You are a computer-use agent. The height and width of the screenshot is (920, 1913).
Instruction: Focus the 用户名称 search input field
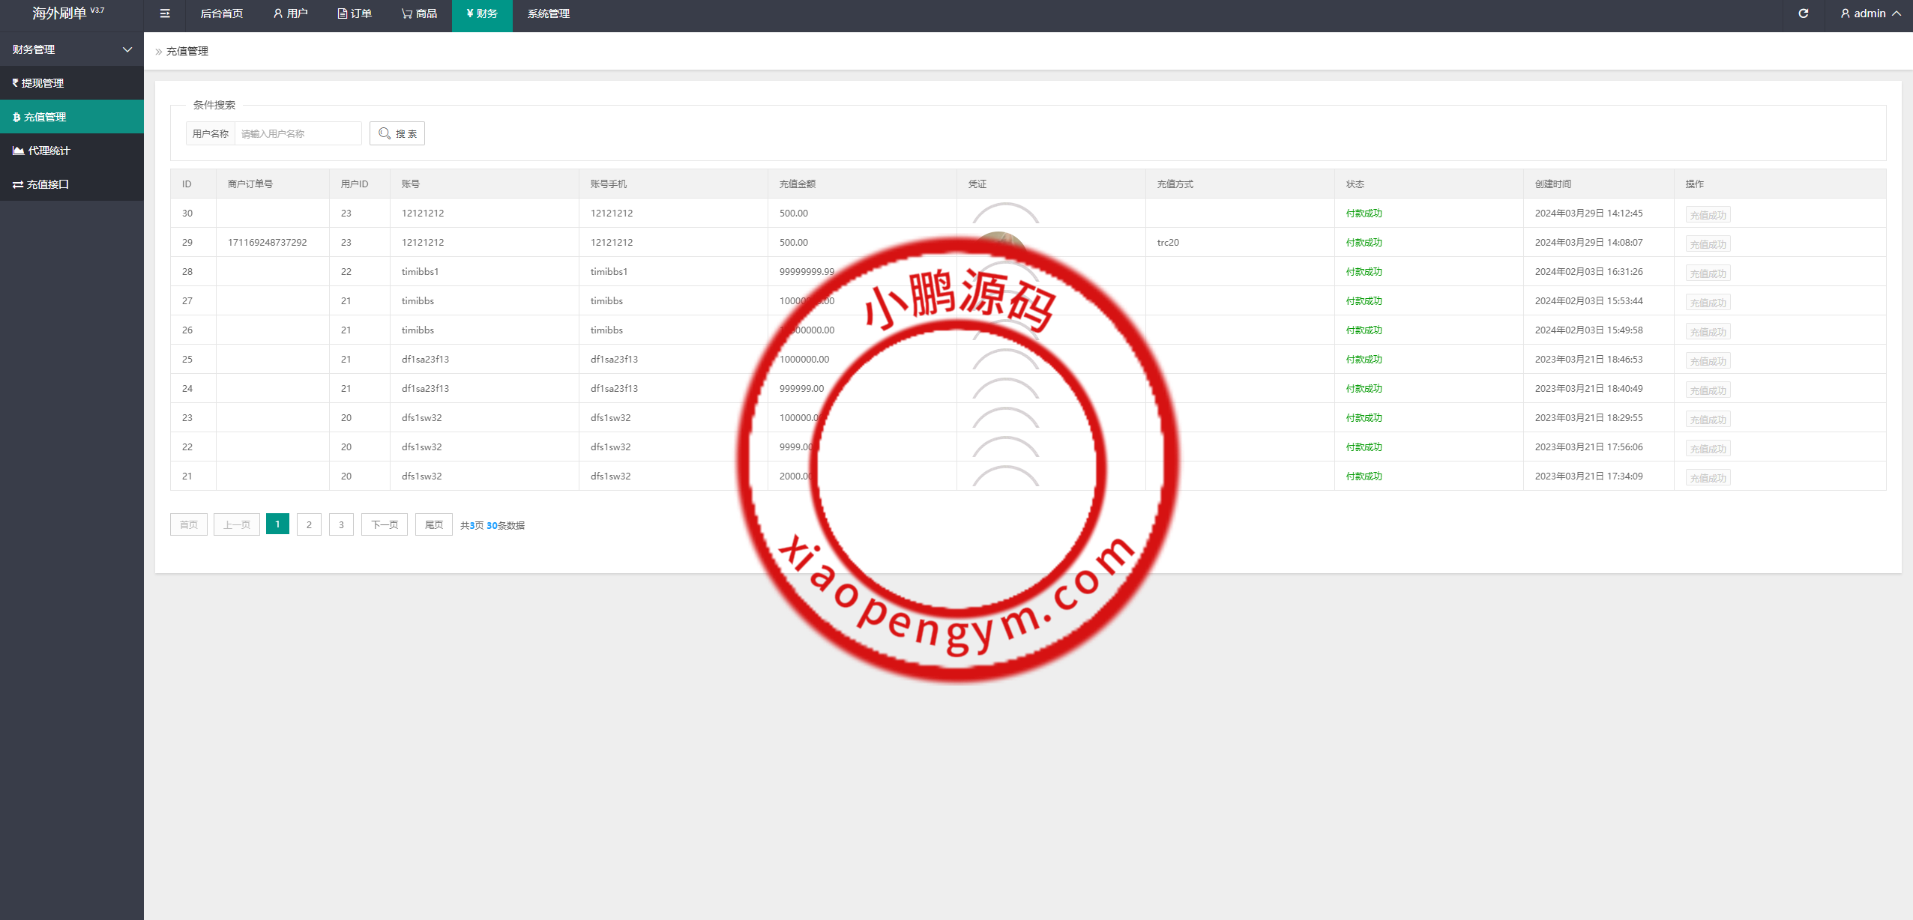(x=298, y=133)
